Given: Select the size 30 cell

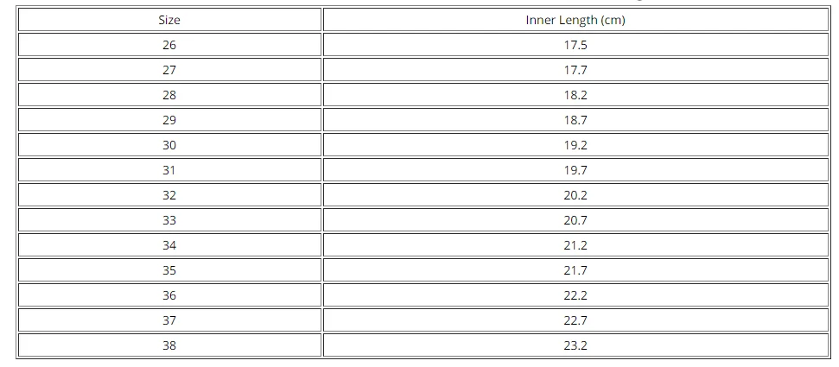Looking at the screenshot, I should 169,145.
